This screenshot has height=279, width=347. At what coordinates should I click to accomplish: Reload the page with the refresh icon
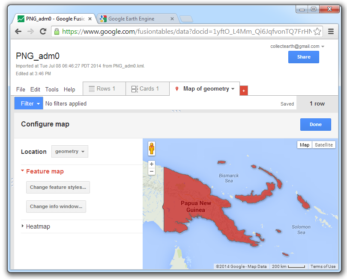[43, 31]
